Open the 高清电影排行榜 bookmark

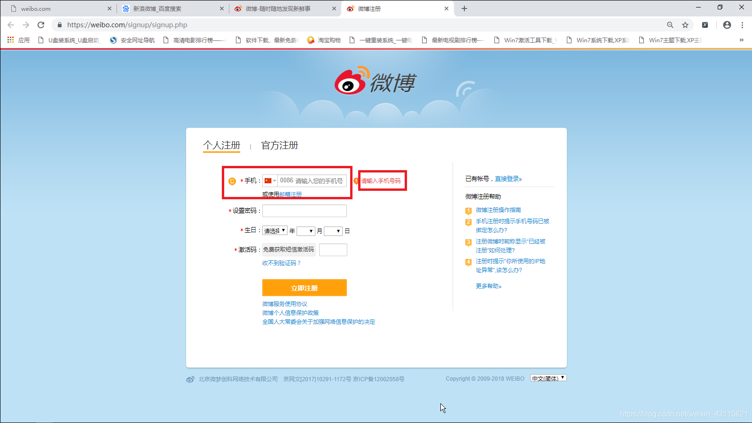[195, 40]
